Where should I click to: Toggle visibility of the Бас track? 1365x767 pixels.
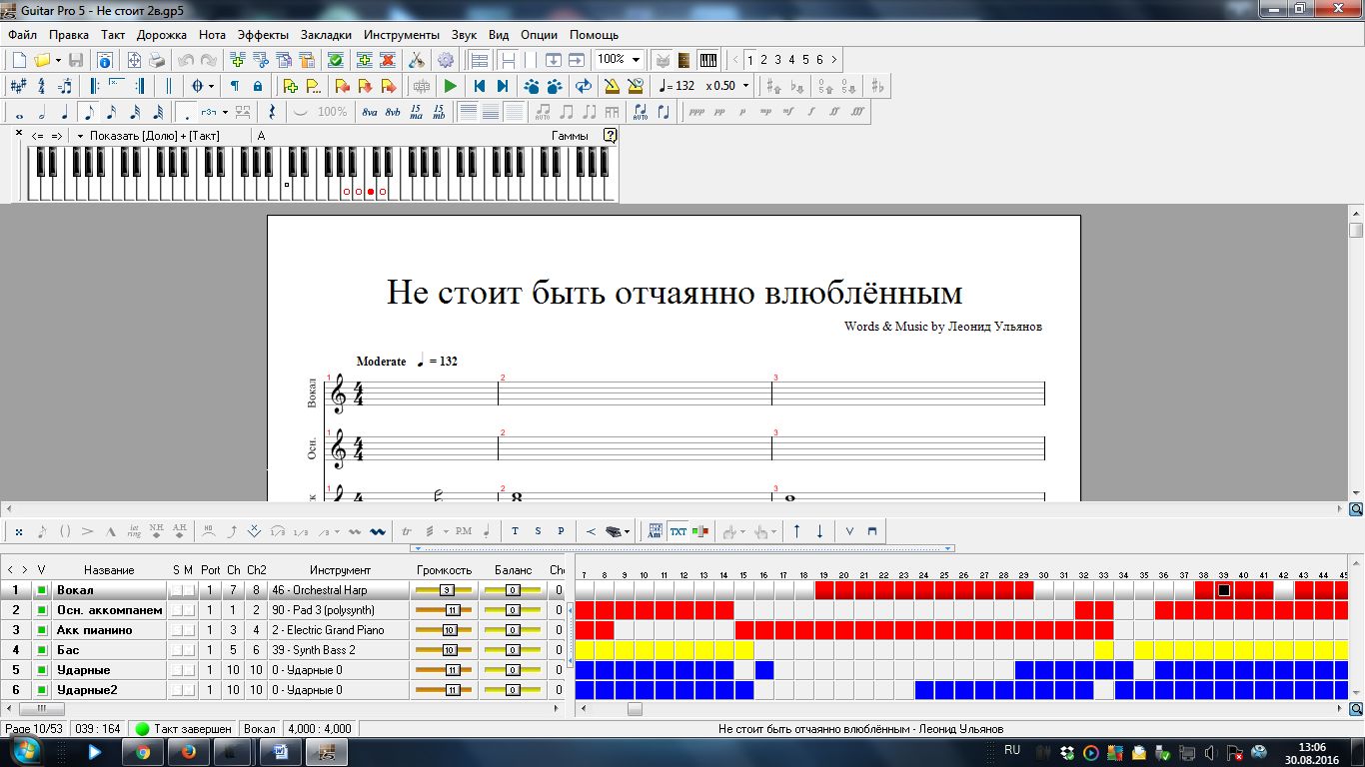(x=41, y=650)
